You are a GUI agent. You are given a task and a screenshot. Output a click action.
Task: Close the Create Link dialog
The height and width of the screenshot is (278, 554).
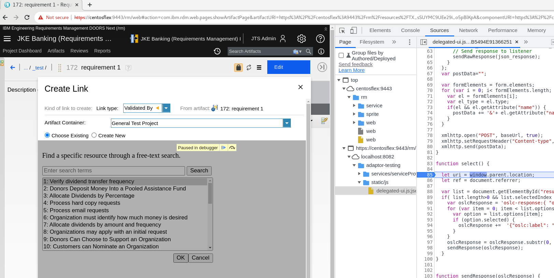click(300, 87)
